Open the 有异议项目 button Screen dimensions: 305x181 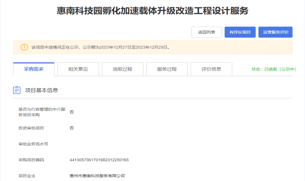pos(240,32)
